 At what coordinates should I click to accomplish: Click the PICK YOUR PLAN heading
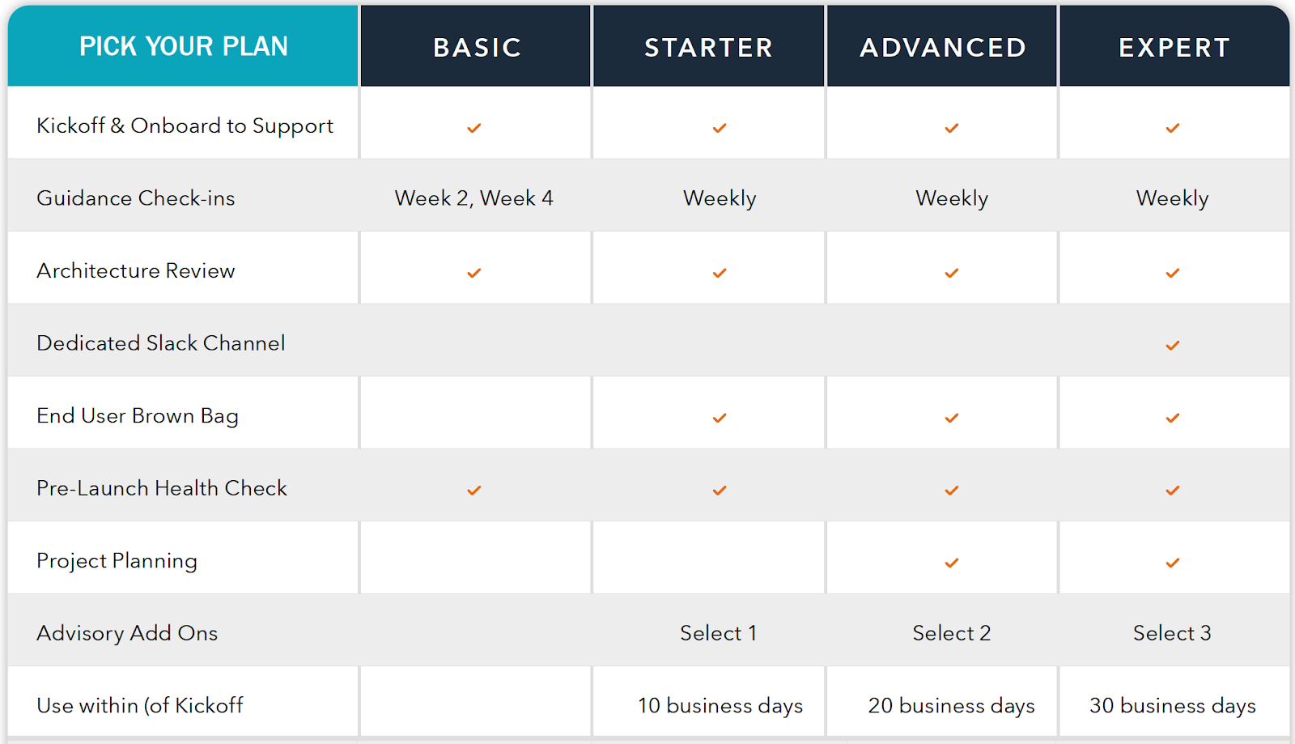[183, 46]
